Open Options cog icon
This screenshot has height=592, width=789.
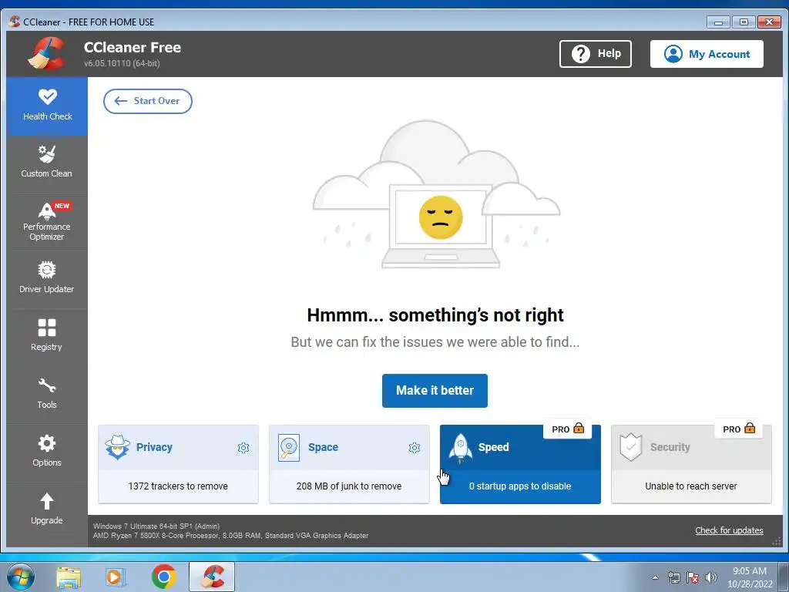47,443
